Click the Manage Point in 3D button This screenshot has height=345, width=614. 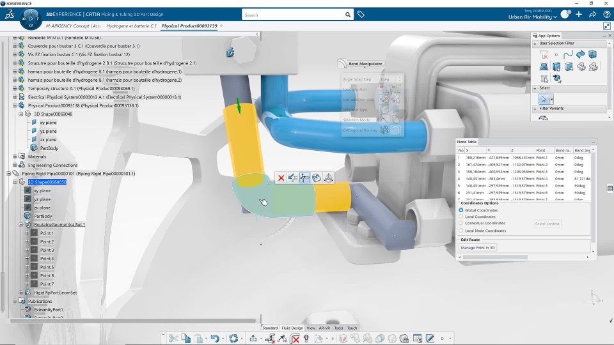click(478, 248)
